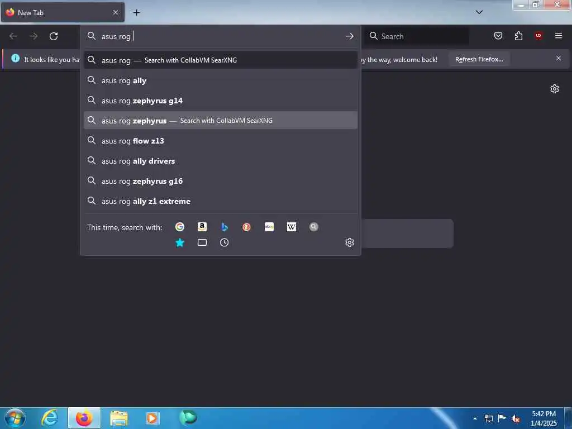Launch Internet Explorer from the taskbar
Image resolution: width=572 pixels, height=429 pixels.
(49, 418)
